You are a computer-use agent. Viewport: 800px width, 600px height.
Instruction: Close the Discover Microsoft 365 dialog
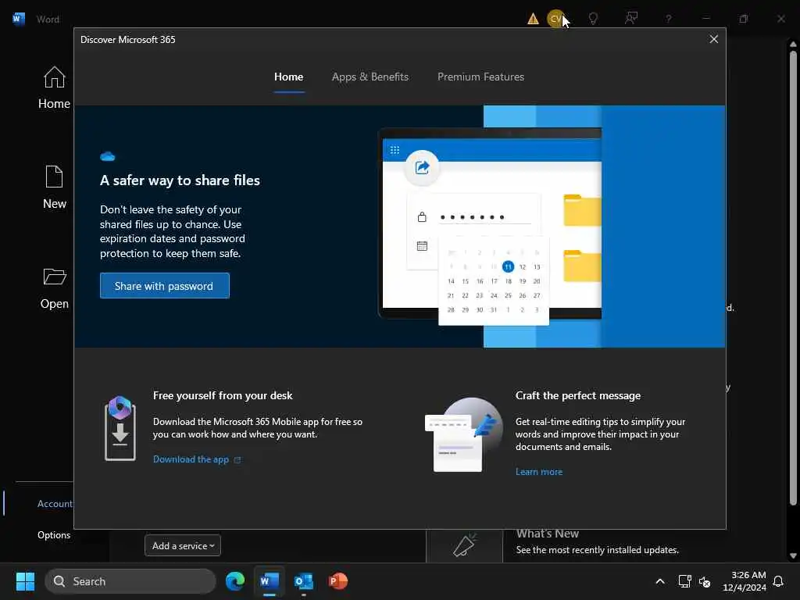click(x=713, y=39)
